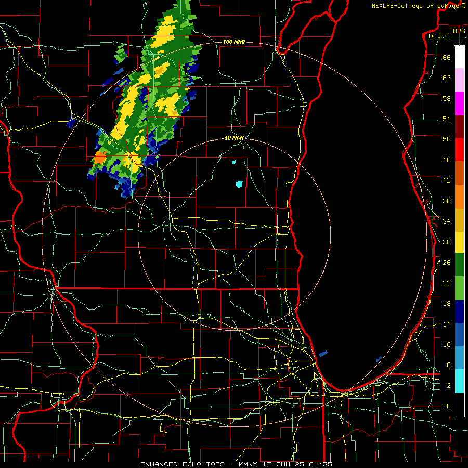Click the black TH legend swatch

(459, 405)
